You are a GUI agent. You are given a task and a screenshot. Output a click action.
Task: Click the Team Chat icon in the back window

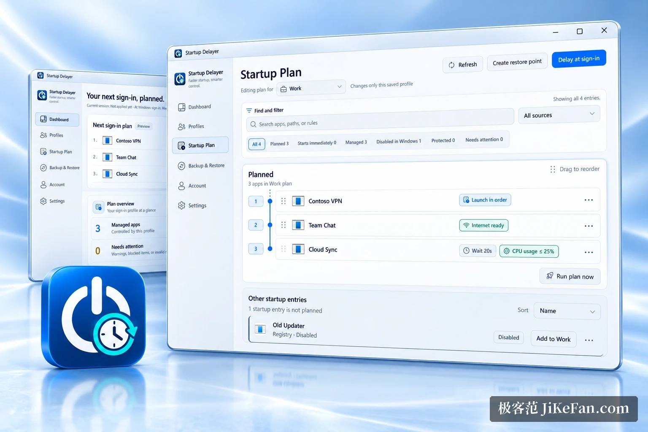108,157
